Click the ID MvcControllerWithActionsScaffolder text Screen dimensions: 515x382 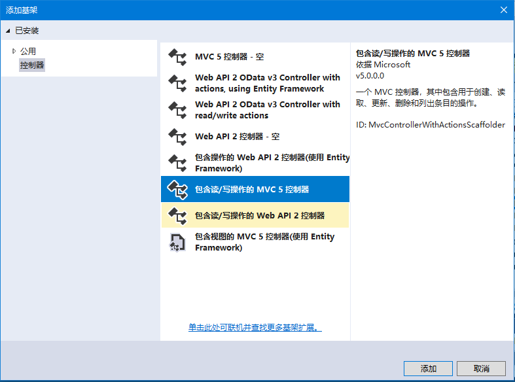[430, 124]
